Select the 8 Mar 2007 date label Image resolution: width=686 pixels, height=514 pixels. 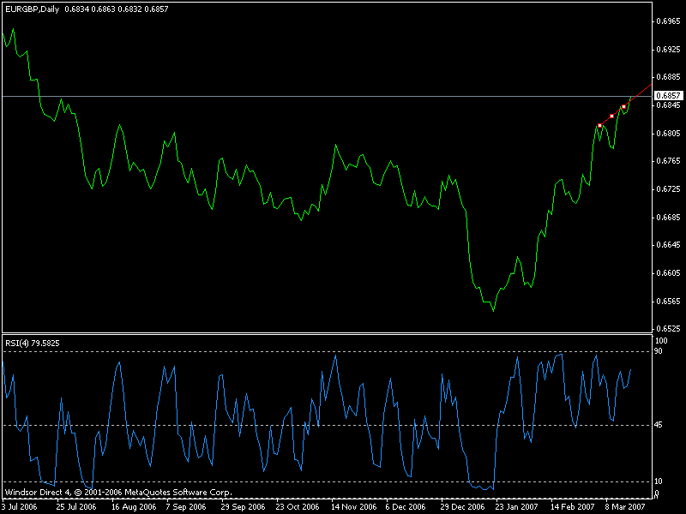pos(621,507)
